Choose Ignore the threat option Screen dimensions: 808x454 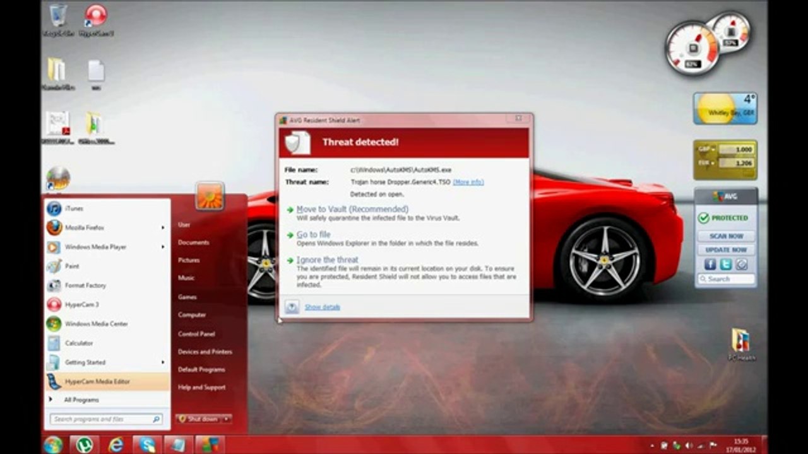tap(327, 260)
